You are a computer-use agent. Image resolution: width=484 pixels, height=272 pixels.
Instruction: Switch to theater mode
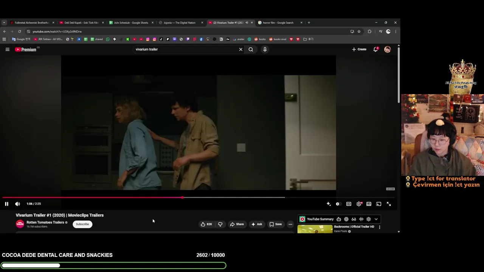pyautogui.click(x=369, y=204)
